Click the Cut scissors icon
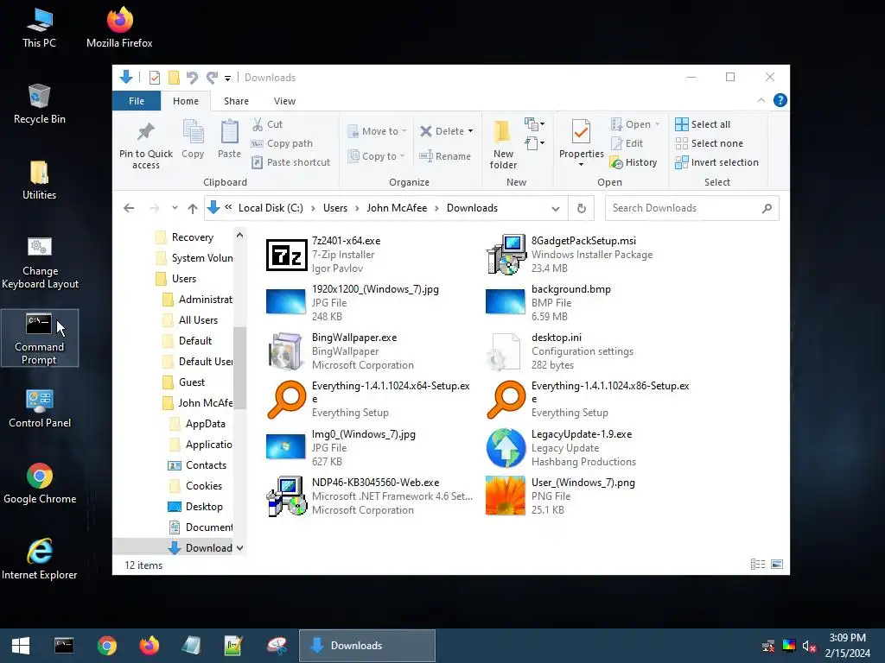 258,124
